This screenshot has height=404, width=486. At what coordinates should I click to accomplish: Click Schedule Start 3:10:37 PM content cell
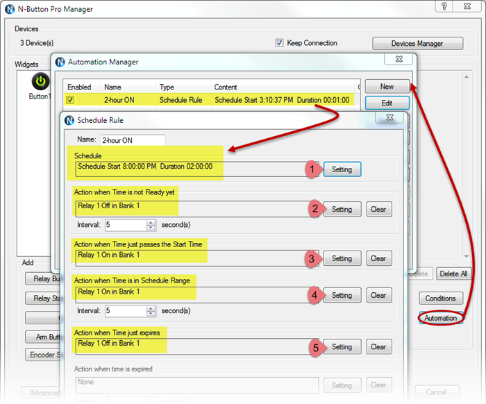click(282, 100)
